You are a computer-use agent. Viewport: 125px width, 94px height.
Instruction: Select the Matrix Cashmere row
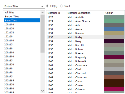86,65
